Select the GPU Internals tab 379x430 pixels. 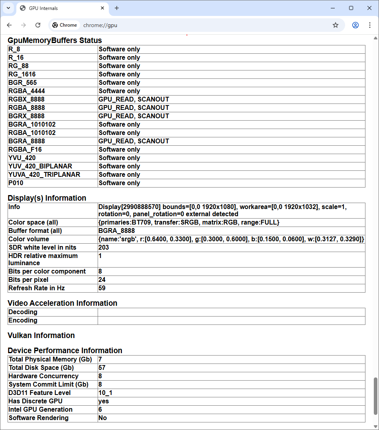[x=63, y=8]
